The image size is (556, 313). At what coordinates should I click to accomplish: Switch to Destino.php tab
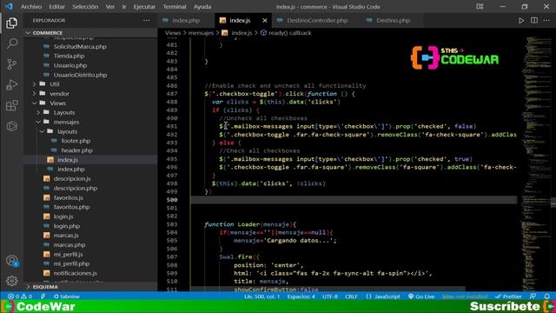pyautogui.click(x=393, y=21)
